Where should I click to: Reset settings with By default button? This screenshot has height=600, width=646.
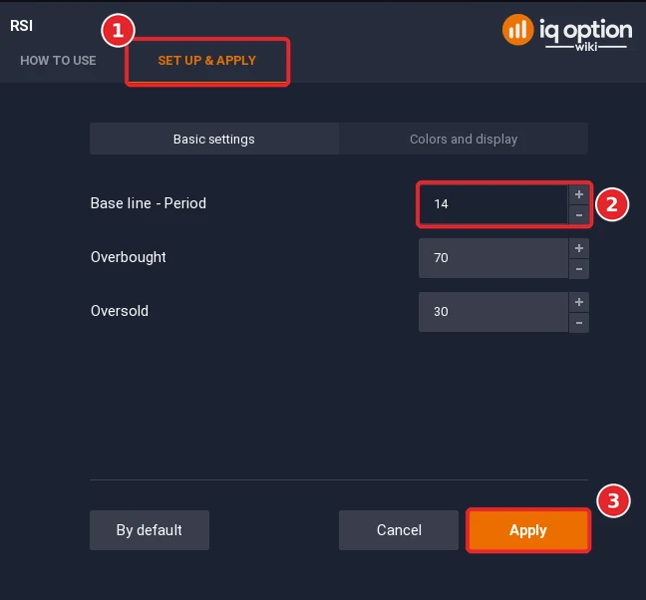150,530
